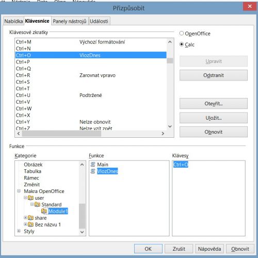The image size is (258, 258).
Task: Click shortcut list scroll right arrow
Action: 163,134
